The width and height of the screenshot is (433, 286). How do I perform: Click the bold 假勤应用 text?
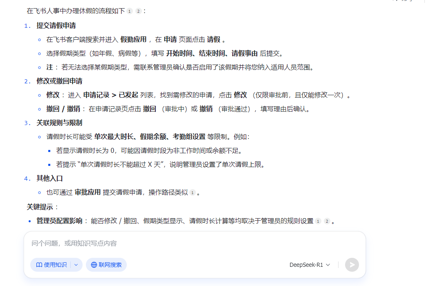133,40
